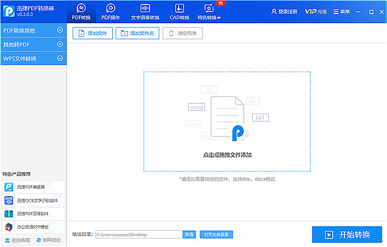
Task: Minimize the converter window
Action: [x=359, y=12]
